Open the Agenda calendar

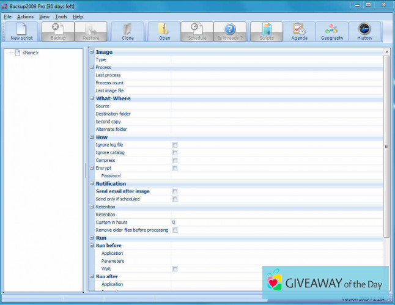coord(299,31)
